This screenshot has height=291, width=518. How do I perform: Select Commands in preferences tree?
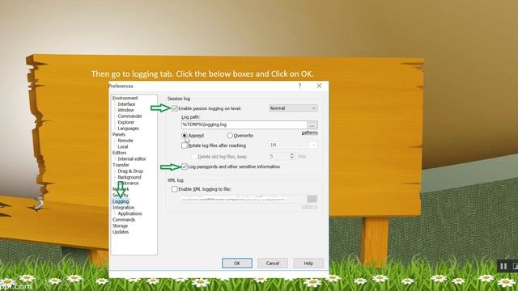(x=124, y=220)
